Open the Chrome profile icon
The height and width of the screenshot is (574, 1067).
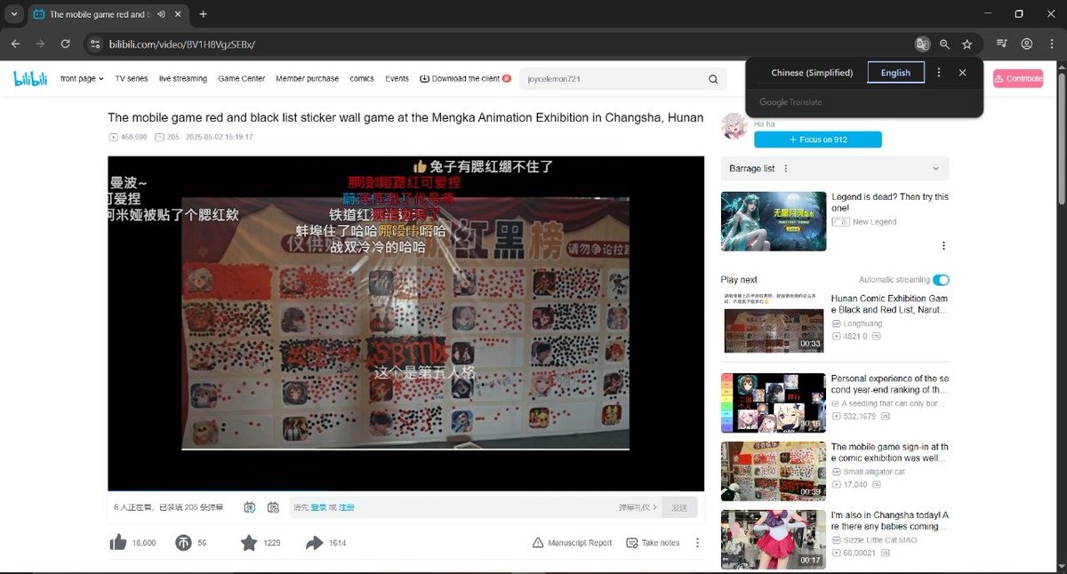(1027, 44)
